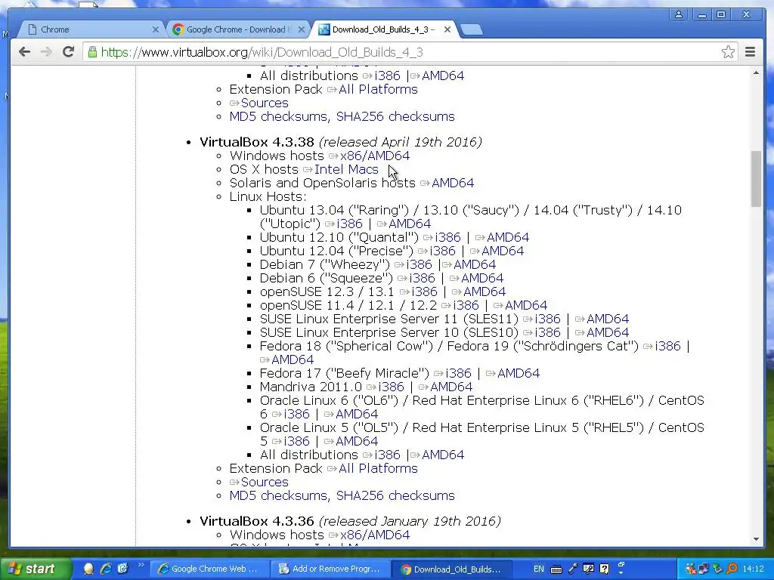
Task: Bookmark this page with the star icon
Action: [x=728, y=52]
